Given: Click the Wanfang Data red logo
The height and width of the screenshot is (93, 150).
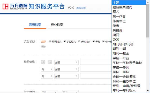Looking at the screenshot, I should point(5,6).
